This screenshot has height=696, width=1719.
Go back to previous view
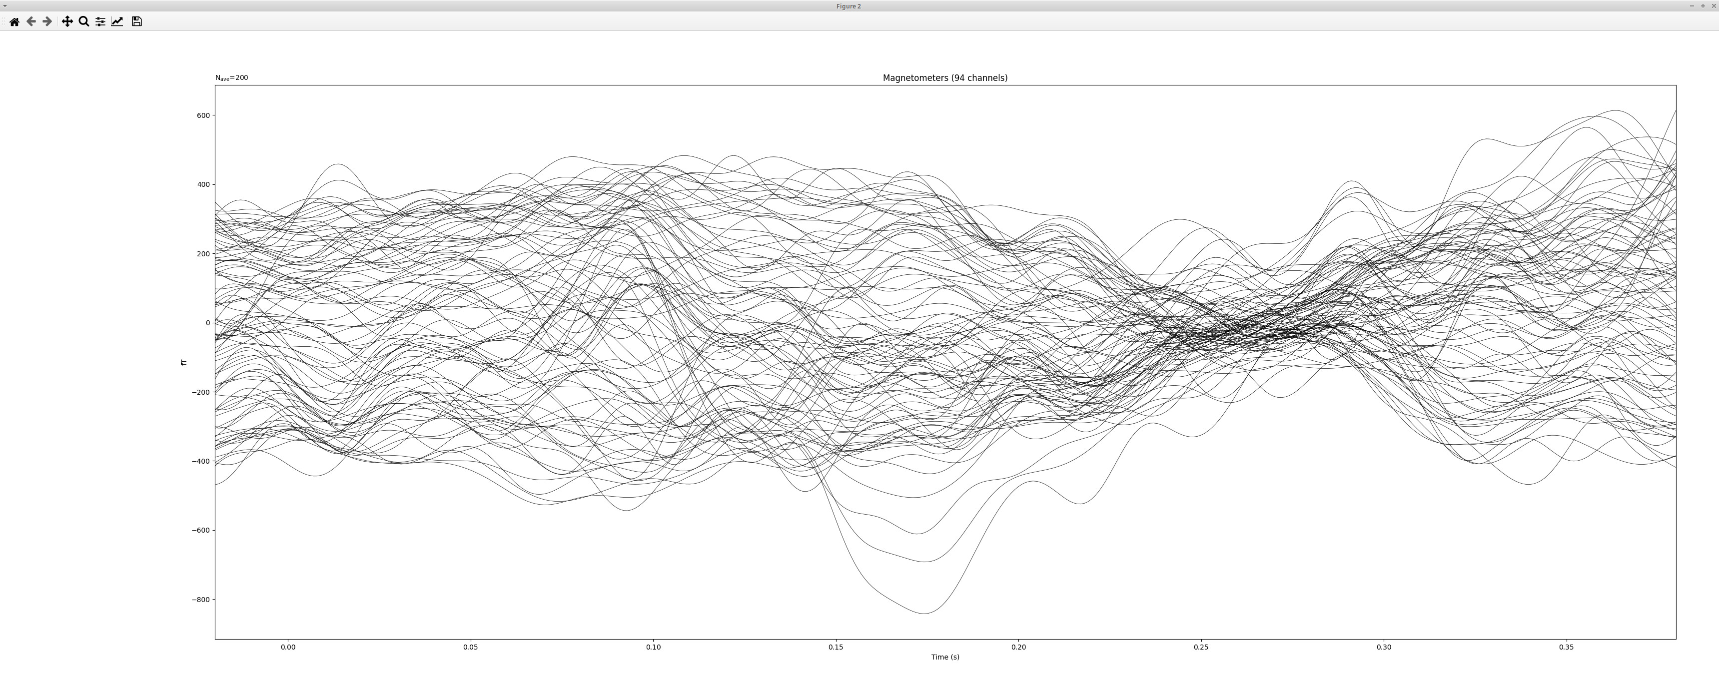[x=30, y=21]
